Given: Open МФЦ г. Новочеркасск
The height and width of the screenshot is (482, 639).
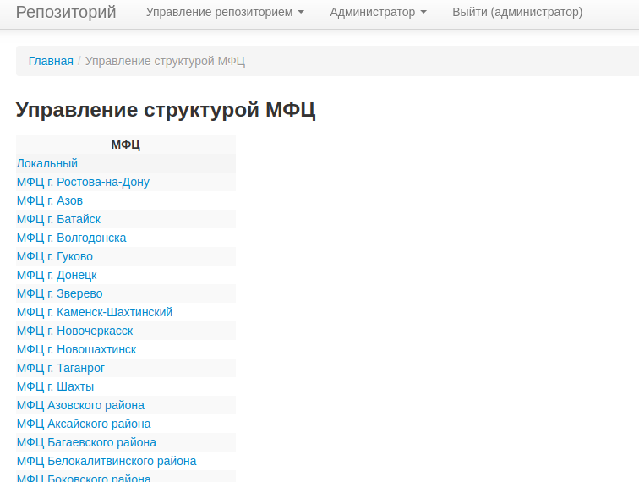Looking at the screenshot, I should coord(74,331).
